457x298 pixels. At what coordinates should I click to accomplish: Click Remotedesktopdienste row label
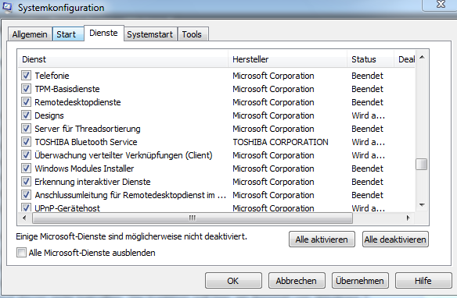coord(77,102)
